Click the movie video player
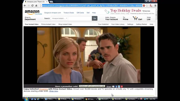This screenshot has width=180, height=101. click(89, 55)
